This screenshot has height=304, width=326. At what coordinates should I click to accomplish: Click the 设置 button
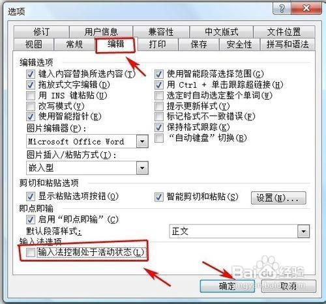click(278, 198)
